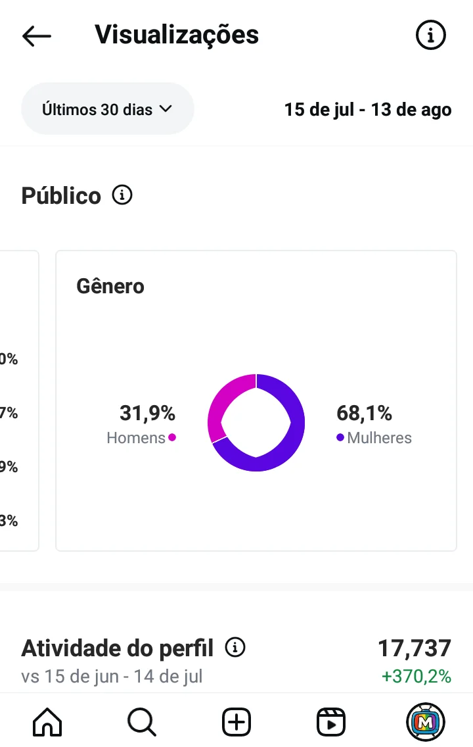The image size is (473, 747).
Task: Tap the 68,1% Mulheres label
Action: point(374,424)
